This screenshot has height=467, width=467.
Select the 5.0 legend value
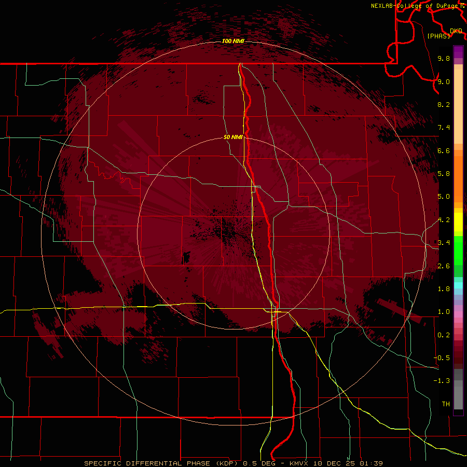tap(444, 197)
